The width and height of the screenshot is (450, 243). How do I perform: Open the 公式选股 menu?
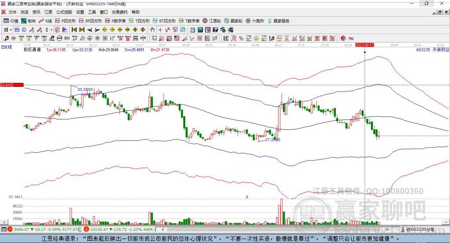coord(64,12)
